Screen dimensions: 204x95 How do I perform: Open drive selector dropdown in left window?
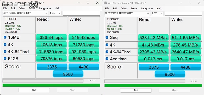(x=25, y=13)
